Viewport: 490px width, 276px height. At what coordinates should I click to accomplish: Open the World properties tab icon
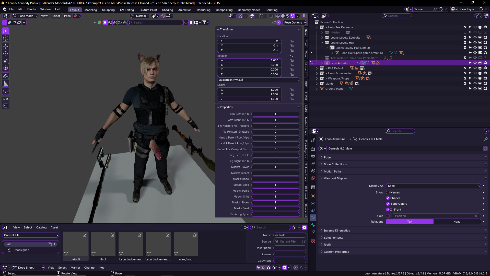pos(313,178)
